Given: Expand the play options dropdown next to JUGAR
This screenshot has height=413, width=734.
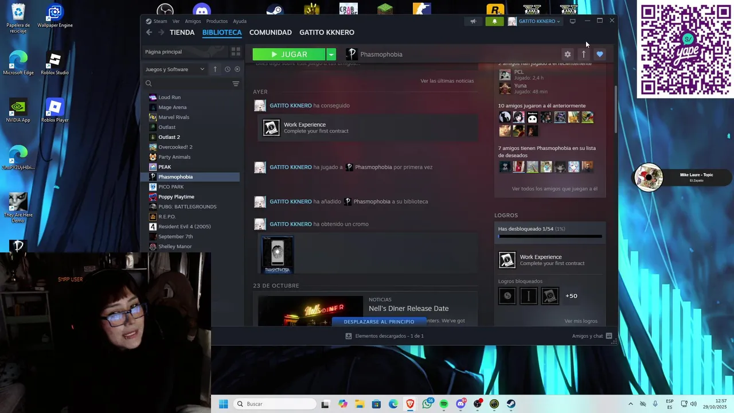Looking at the screenshot, I should coord(331,54).
